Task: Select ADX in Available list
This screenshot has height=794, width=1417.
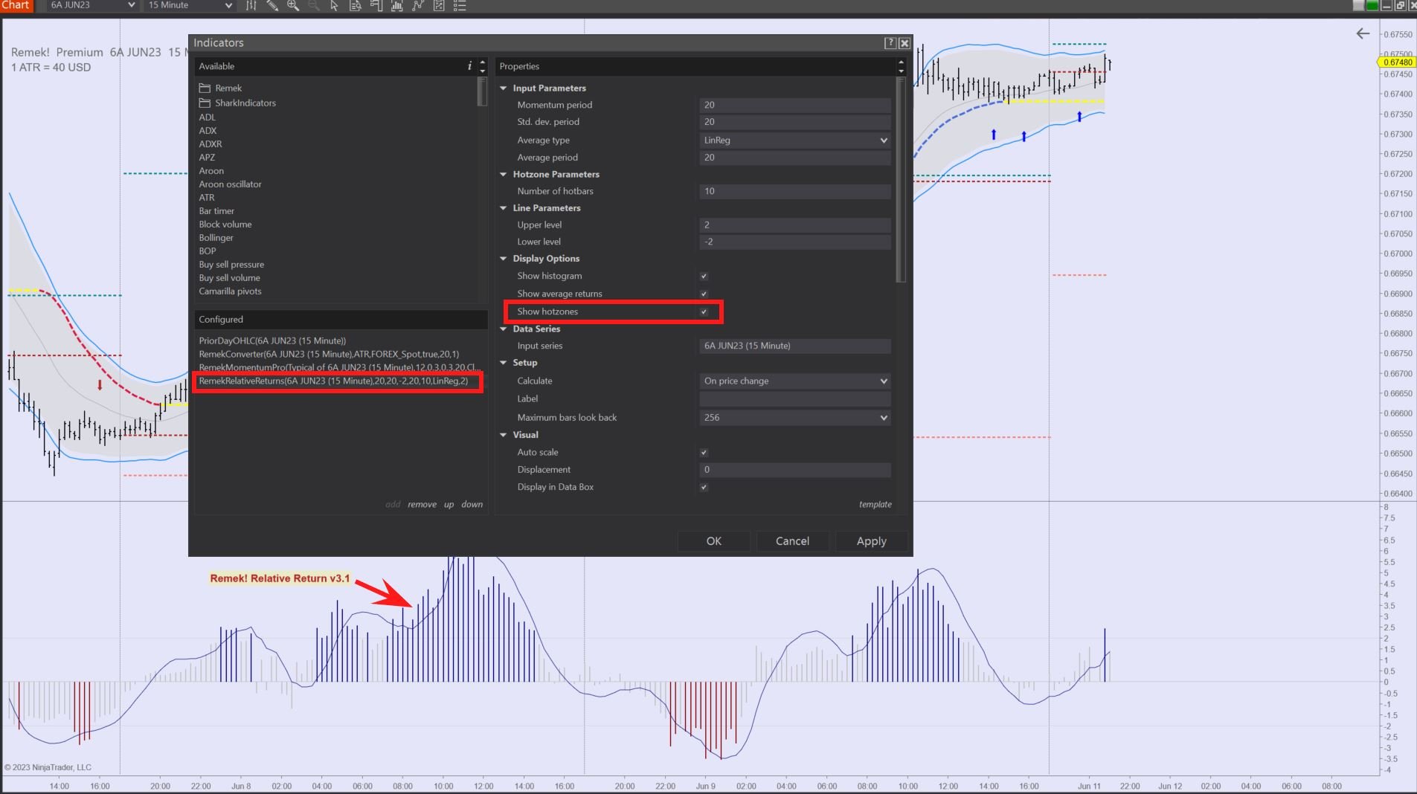Action: pos(208,130)
